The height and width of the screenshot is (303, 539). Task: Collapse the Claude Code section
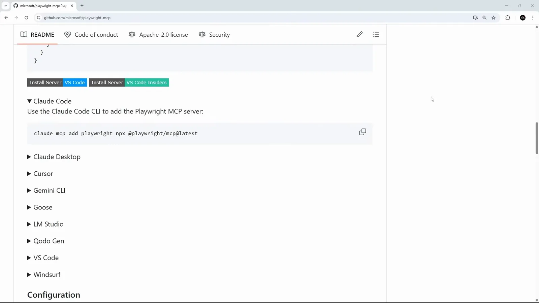[x=50, y=101]
